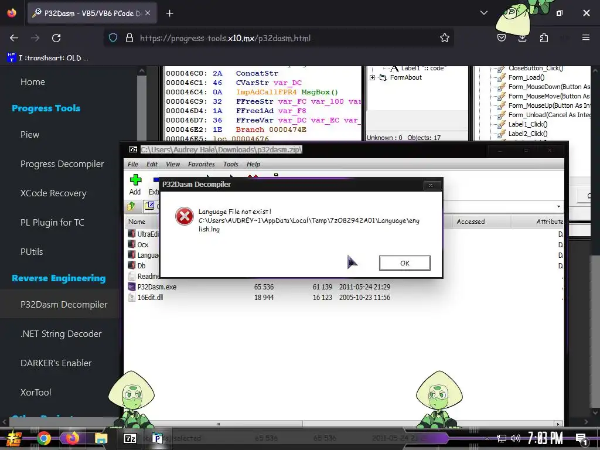Sort by the Accessed column header

(471, 221)
